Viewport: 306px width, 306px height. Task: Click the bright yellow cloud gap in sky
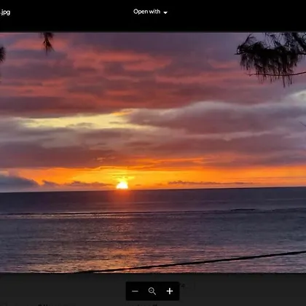[80, 122]
